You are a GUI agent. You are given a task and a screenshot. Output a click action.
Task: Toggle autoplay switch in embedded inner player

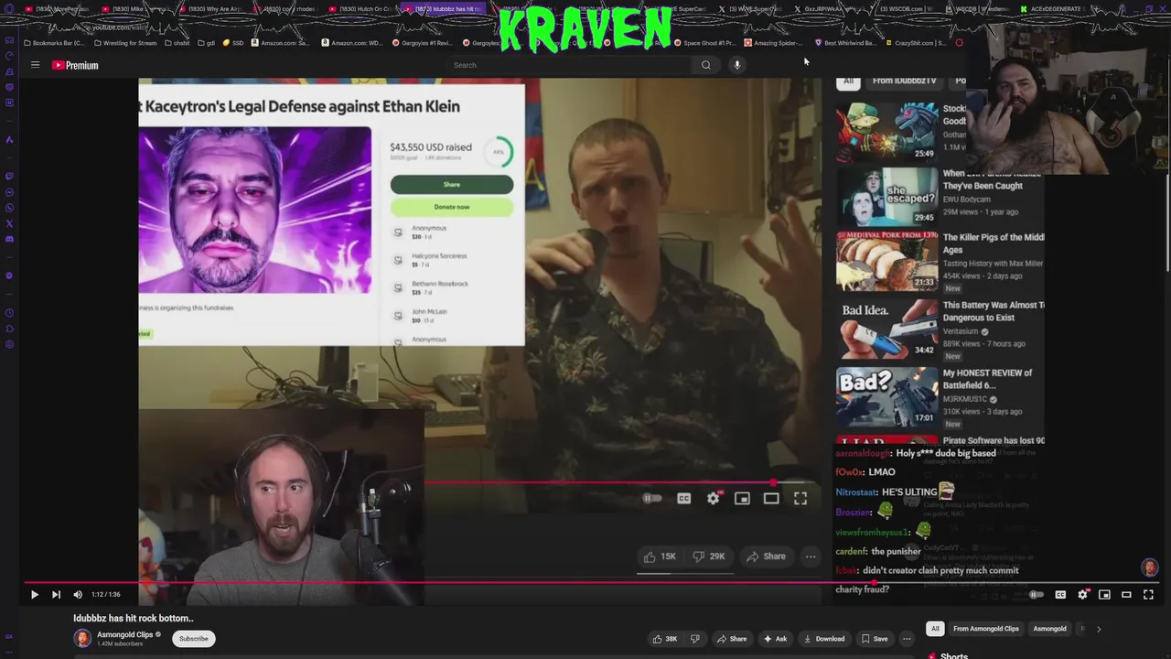click(651, 499)
